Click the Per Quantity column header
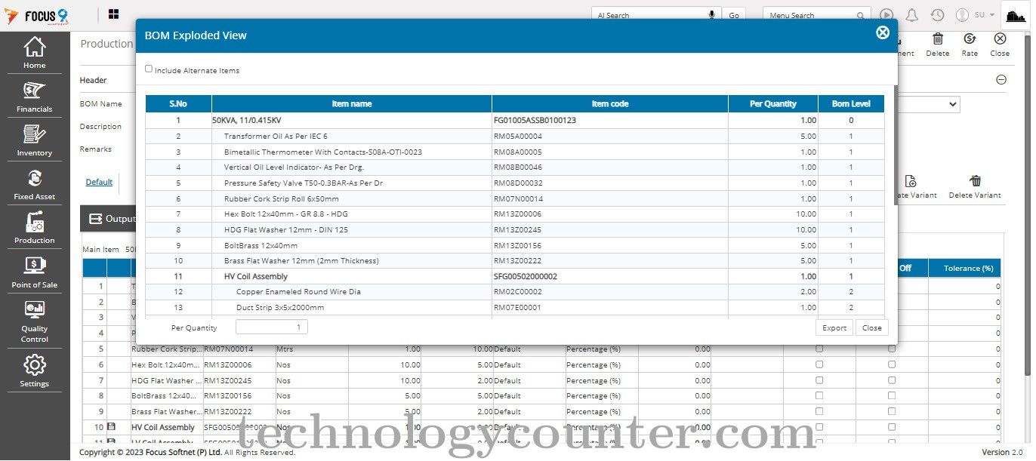This screenshot has height=461, width=1036. (773, 104)
